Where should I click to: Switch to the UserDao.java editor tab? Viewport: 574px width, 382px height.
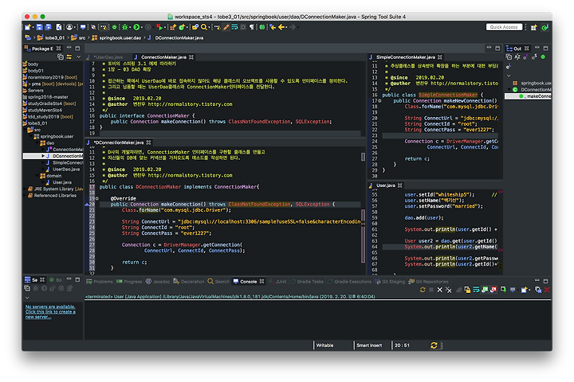[x=108, y=57]
